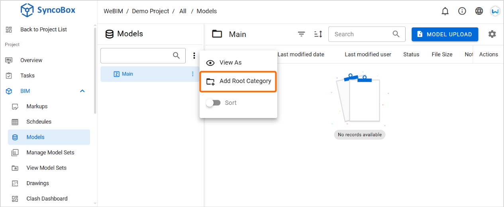Choose Add Root Category
504x207 pixels.
[x=238, y=81]
